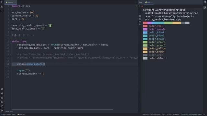Click the color_yellow swatch in console

click(145, 49)
